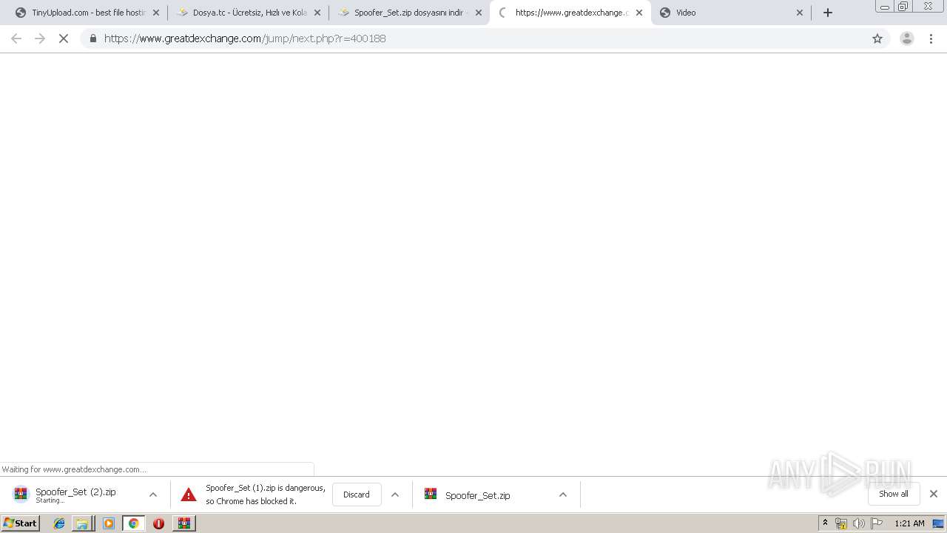
Task: Expand options for Spoofer_Set (2).zip download
Action: tap(153, 495)
